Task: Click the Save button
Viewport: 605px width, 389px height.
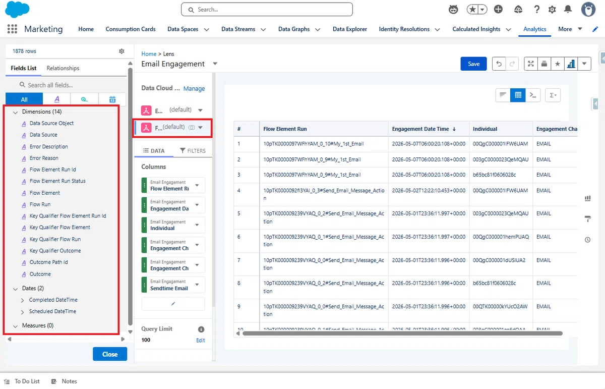Action: click(473, 64)
